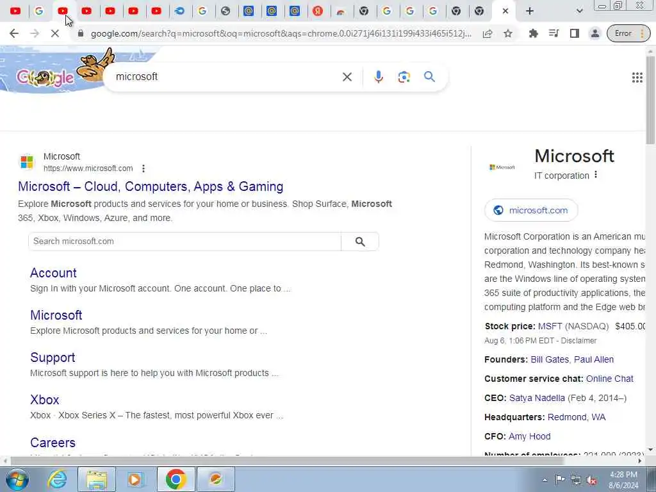
Task: Open the Amy Hood link
Action: click(530, 437)
